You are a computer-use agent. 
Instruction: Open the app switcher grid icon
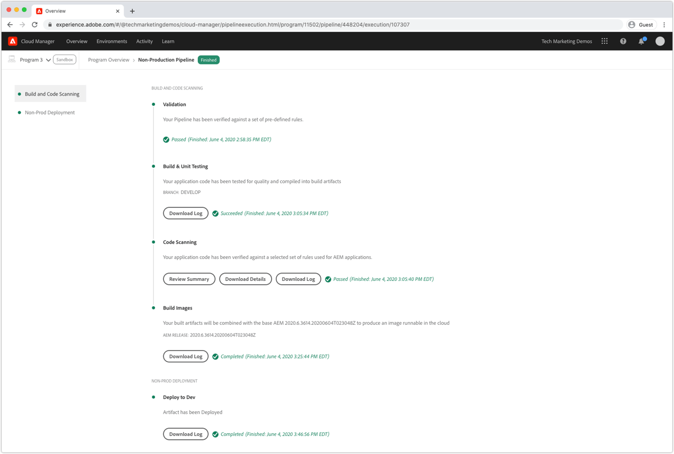click(605, 41)
